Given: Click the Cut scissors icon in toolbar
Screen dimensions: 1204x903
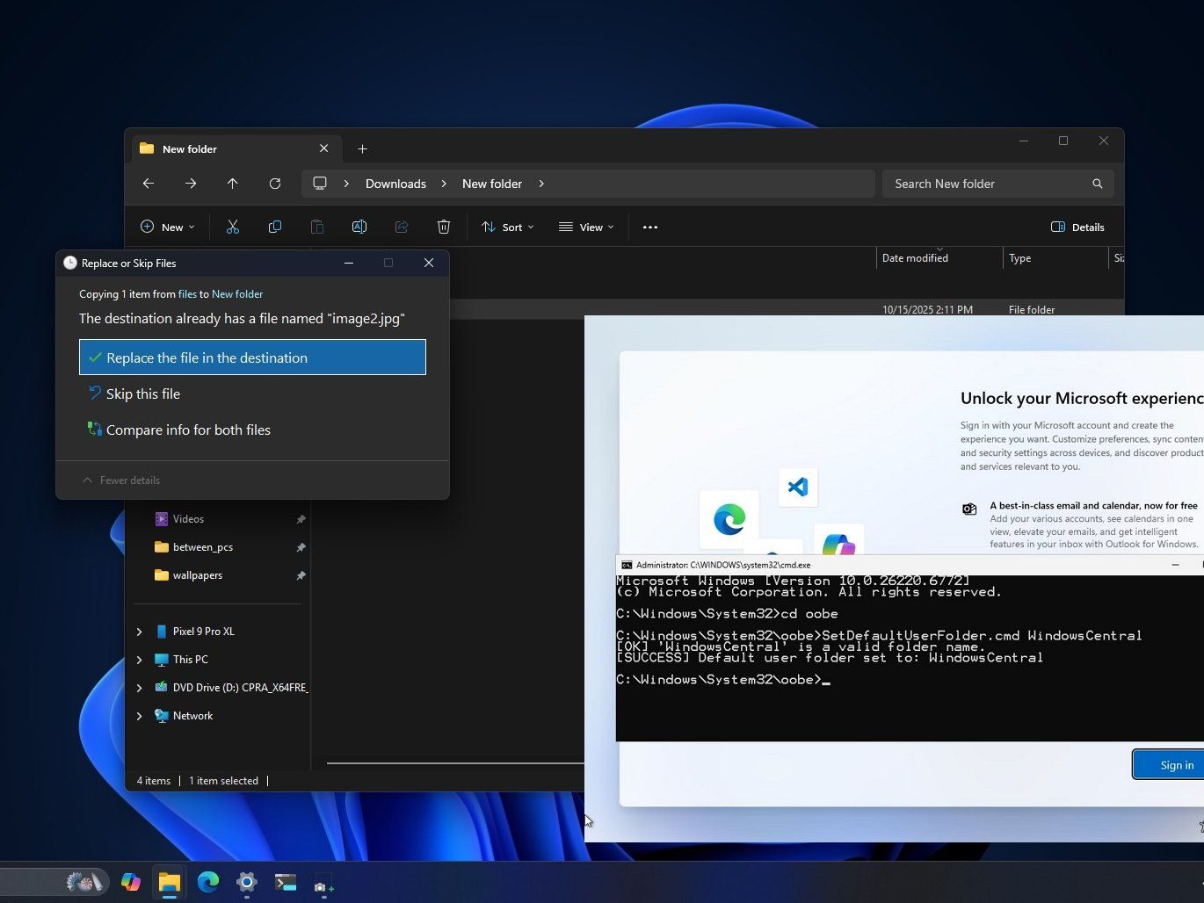Looking at the screenshot, I should [x=233, y=227].
